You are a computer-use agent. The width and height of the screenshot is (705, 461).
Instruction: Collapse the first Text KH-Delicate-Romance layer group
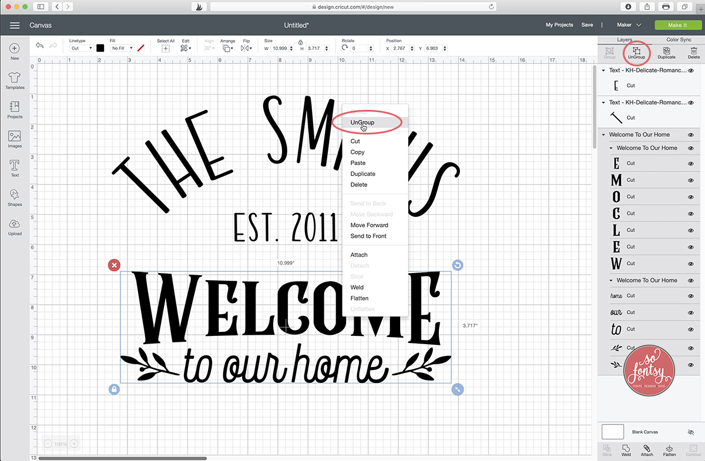tap(604, 70)
